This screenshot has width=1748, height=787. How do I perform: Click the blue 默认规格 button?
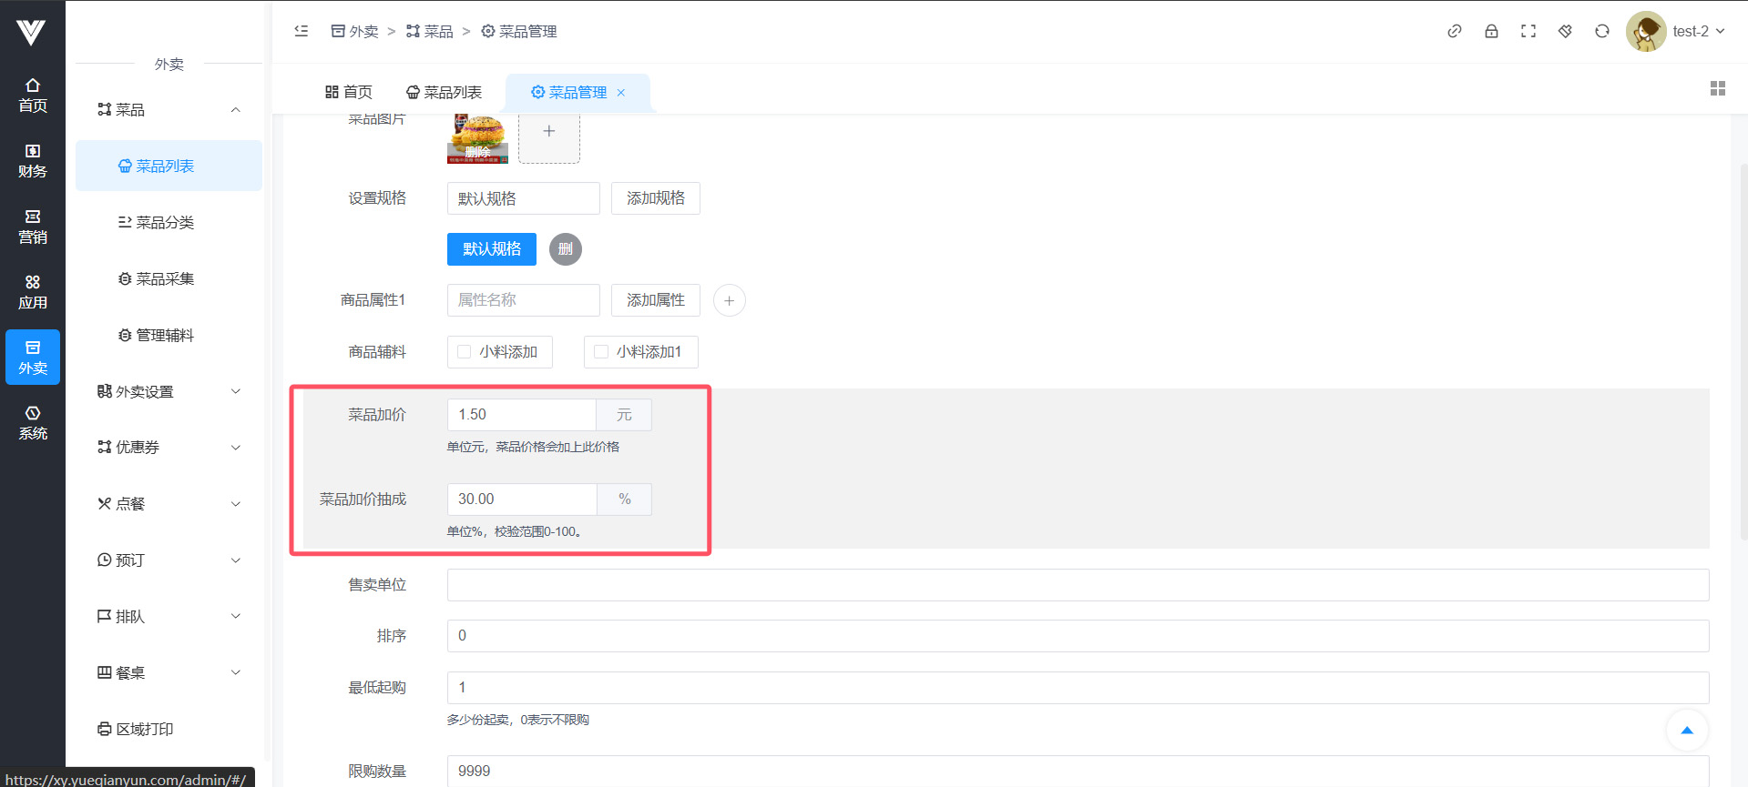(x=491, y=249)
